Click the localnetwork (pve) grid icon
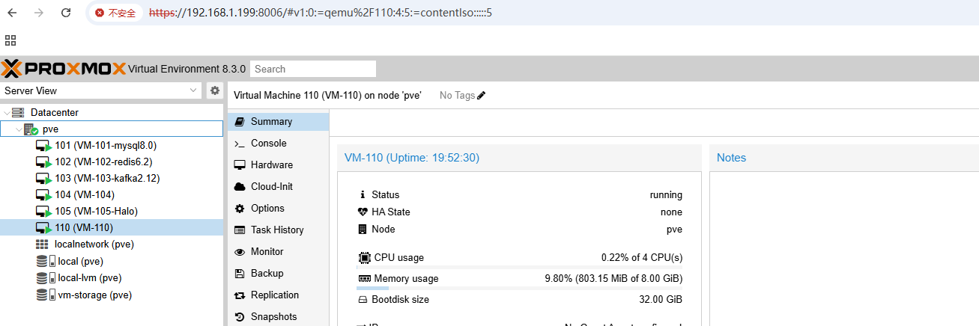The width and height of the screenshot is (979, 326). tap(42, 244)
